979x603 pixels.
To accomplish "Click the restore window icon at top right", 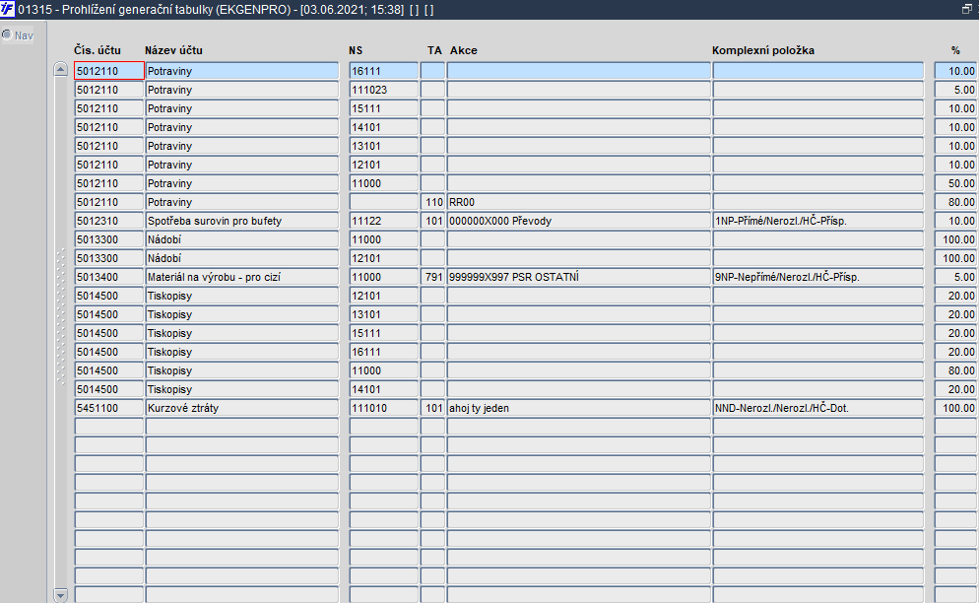I will [x=967, y=9].
